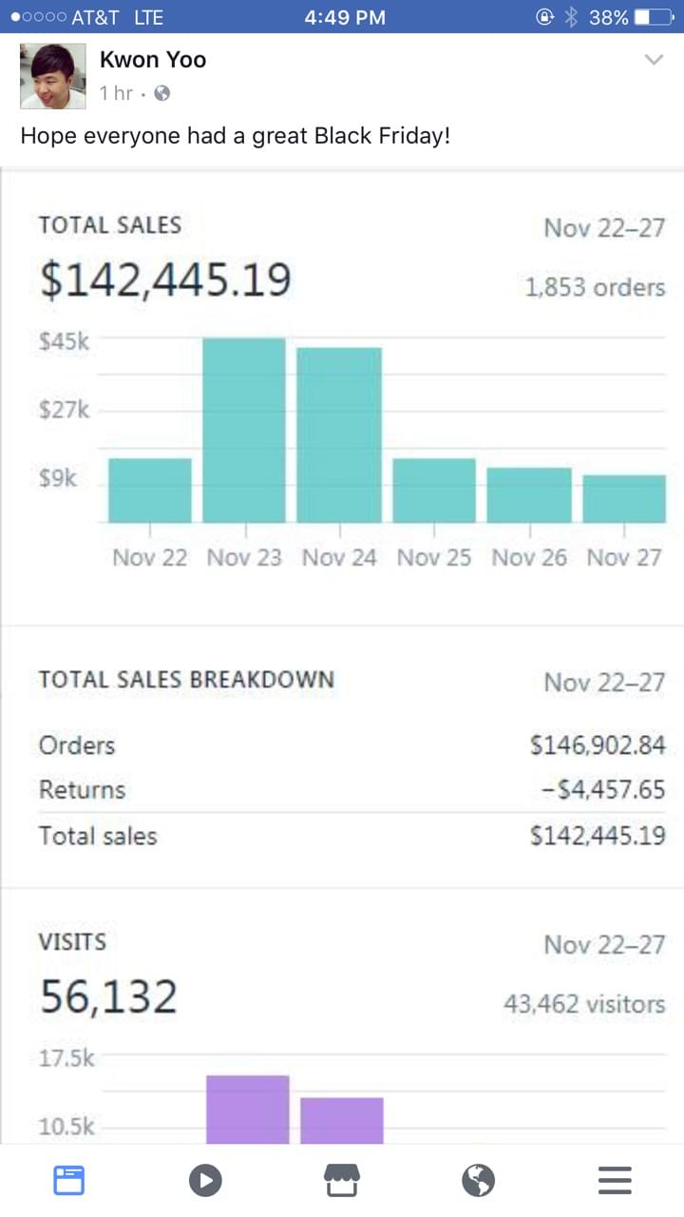Tap the public audience globe icon
Image resolution: width=684 pixels, height=1217 pixels.
click(162, 93)
